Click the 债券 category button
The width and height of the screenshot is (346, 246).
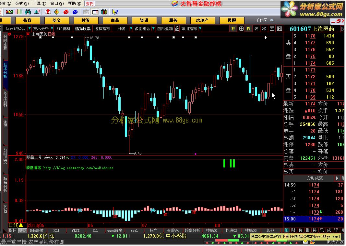pyautogui.click(x=86, y=20)
